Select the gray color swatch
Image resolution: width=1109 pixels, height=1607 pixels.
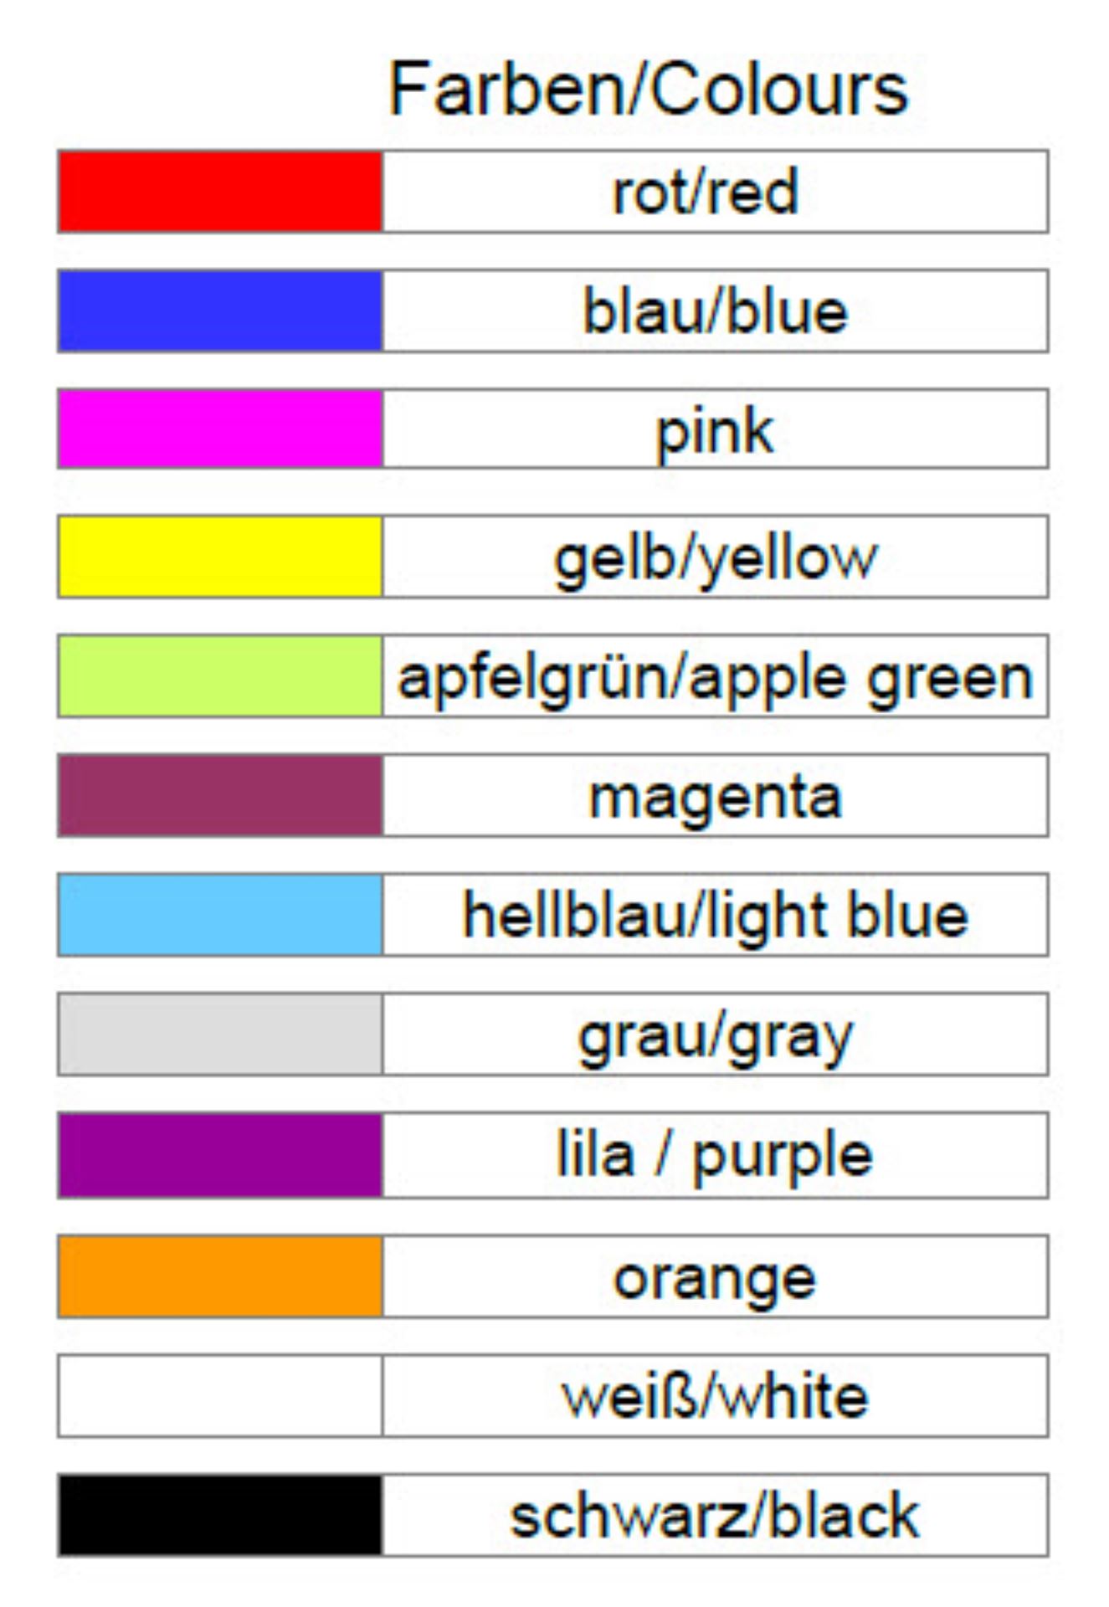(220, 1035)
